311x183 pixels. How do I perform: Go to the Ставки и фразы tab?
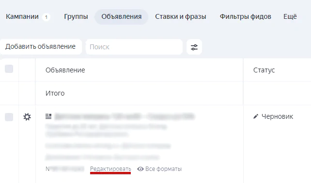pyautogui.click(x=181, y=16)
